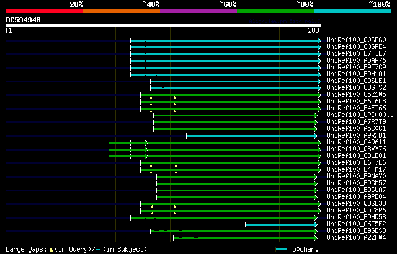The image size is (397, 254).
Task: Select the truncated UniRef100_UPI000.. label
Action: tap(360, 115)
